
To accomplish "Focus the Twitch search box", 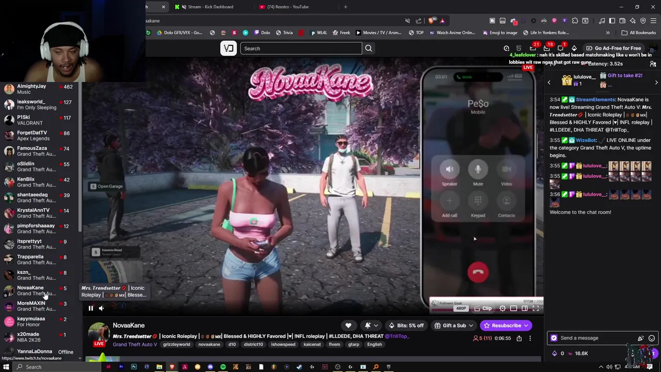I will (301, 49).
